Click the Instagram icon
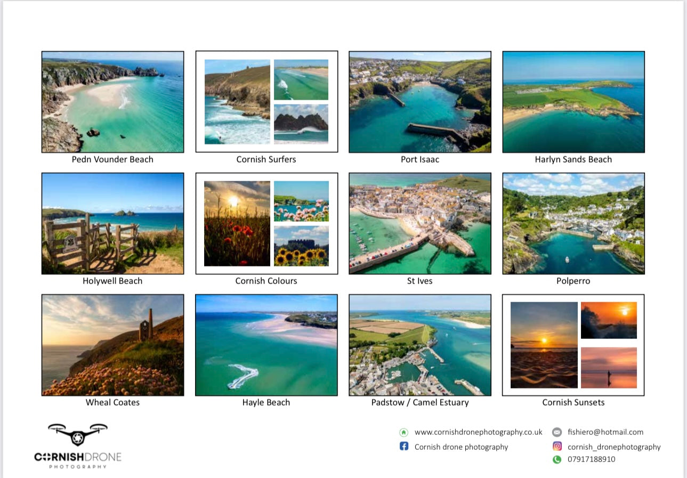Viewport: 687px width, 478px height. [557, 447]
